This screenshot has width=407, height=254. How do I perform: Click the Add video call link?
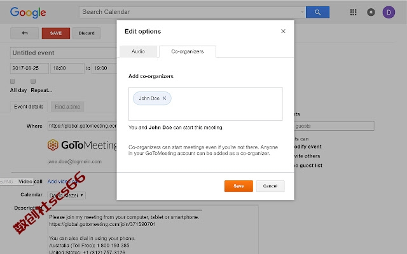click(x=63, y=182)
